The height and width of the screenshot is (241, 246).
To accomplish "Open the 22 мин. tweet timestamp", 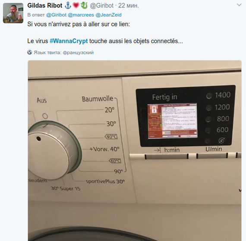I will [x=129, y=6].
